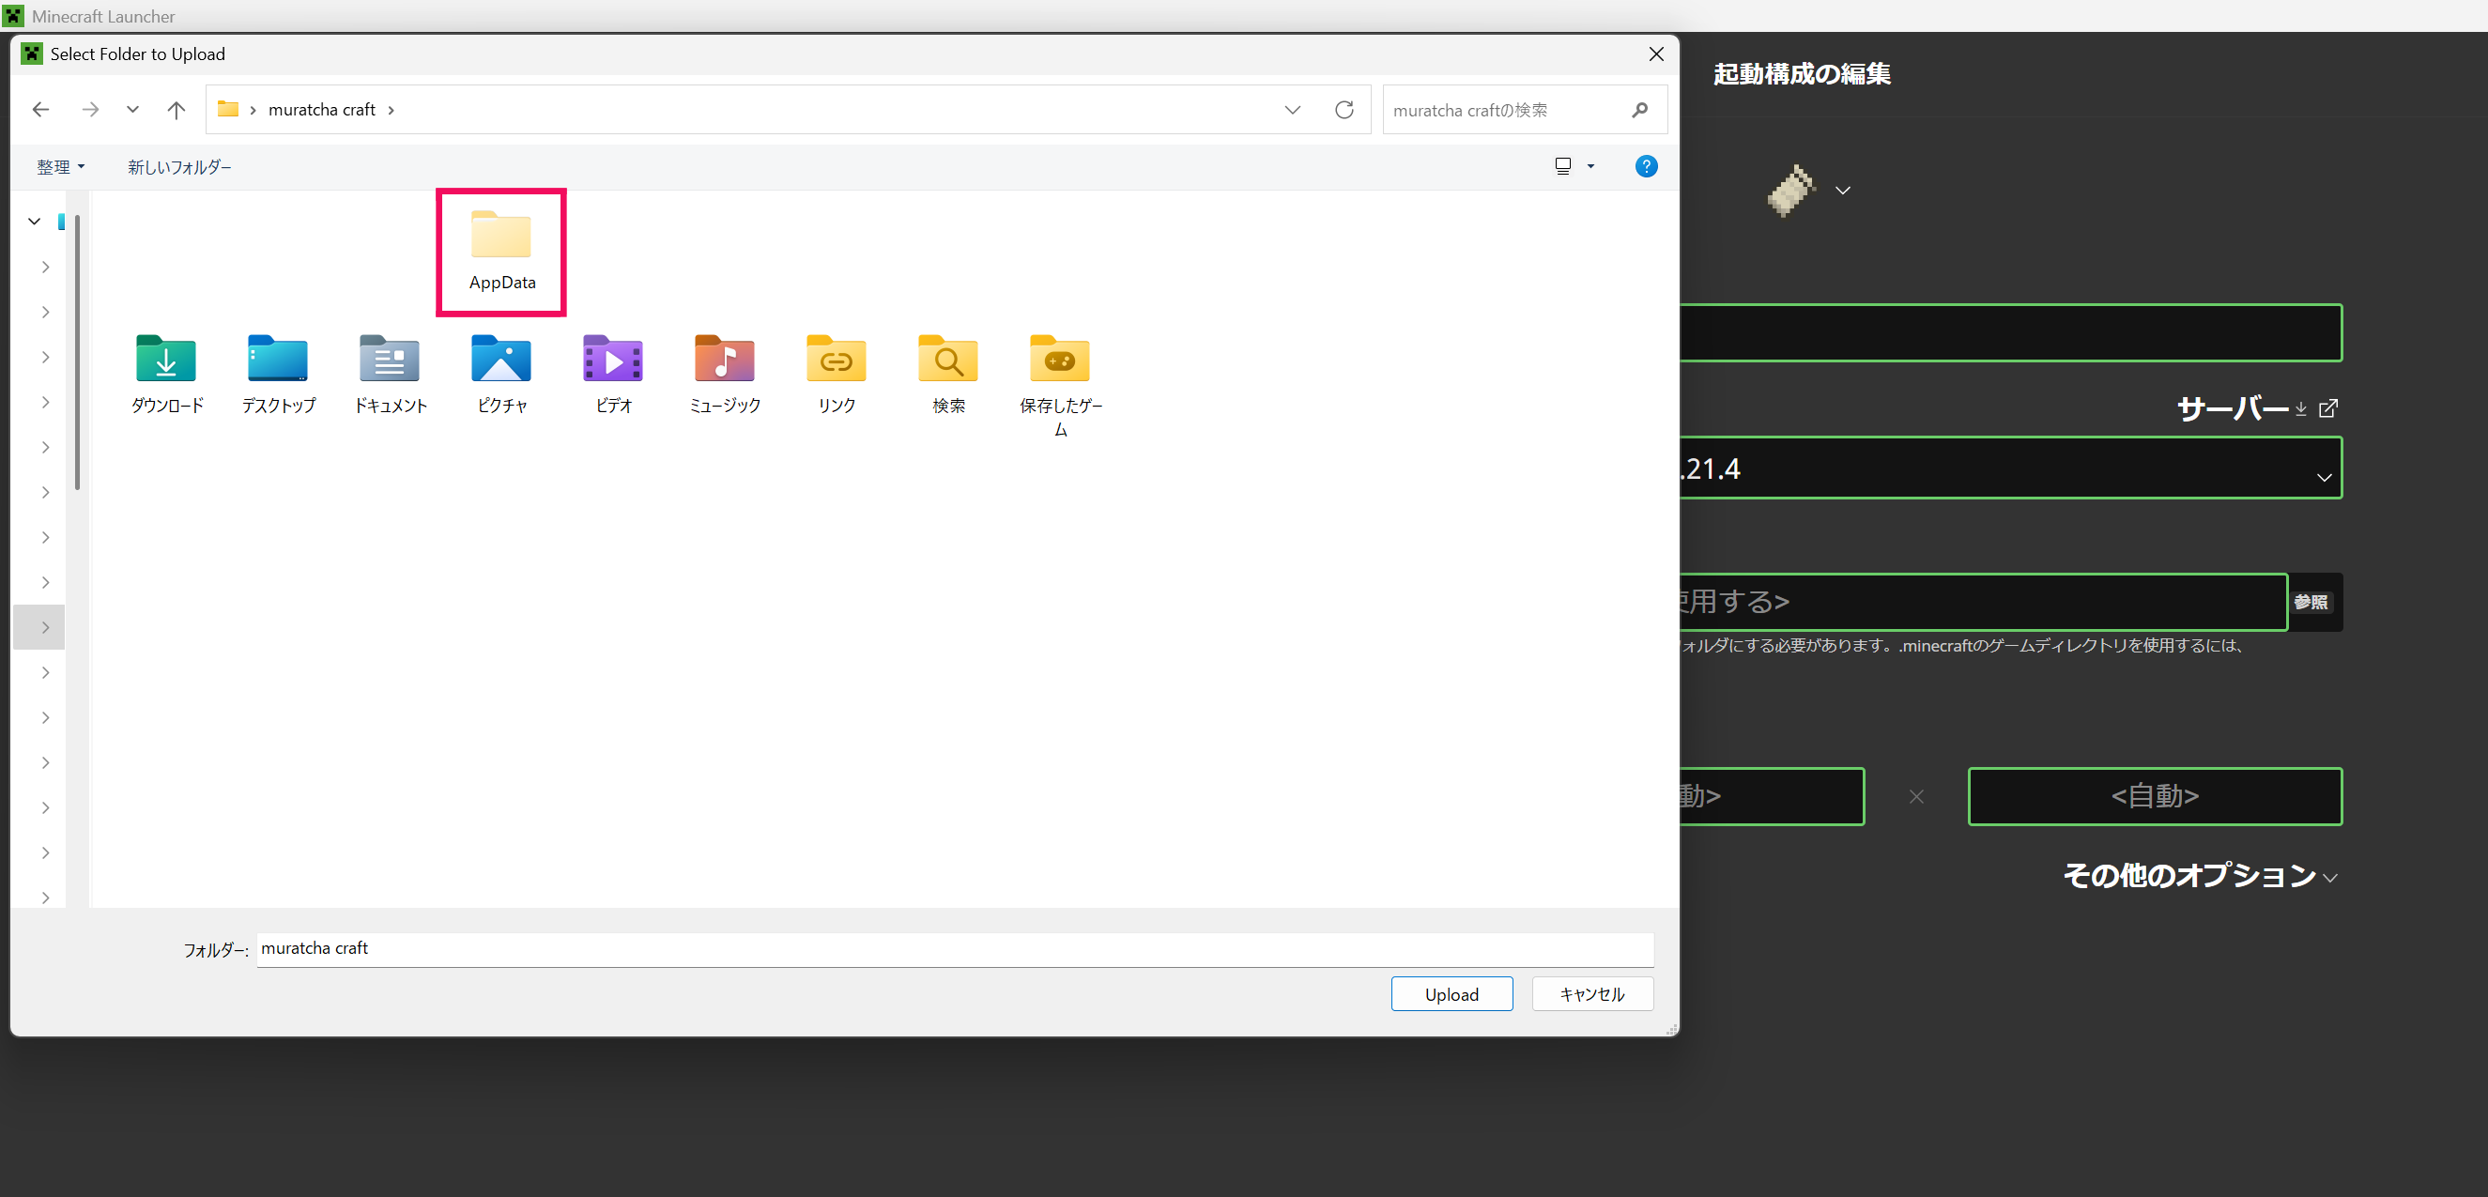The width and height of the screenshot is (2488, 1197).
Task: Click 新しいフォルダー in the toolbar
Action: pos(179,167)
